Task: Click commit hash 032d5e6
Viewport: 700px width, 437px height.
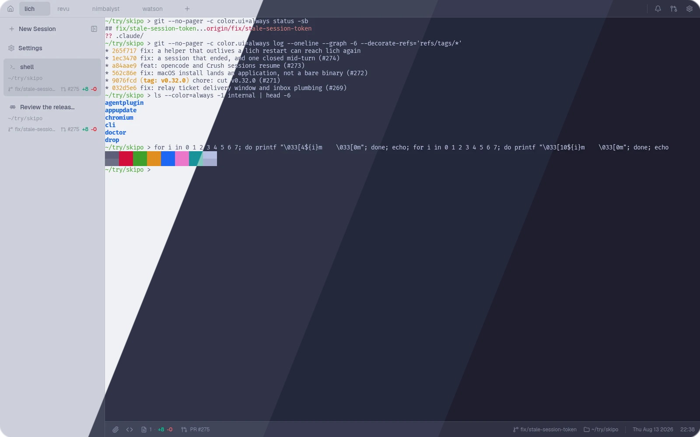Action: (124, 88)
